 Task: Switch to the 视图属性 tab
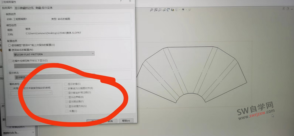coord(7,8)
